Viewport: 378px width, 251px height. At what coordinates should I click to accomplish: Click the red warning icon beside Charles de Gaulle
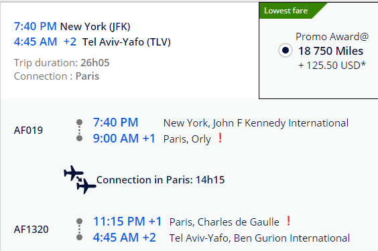[289, 221]
